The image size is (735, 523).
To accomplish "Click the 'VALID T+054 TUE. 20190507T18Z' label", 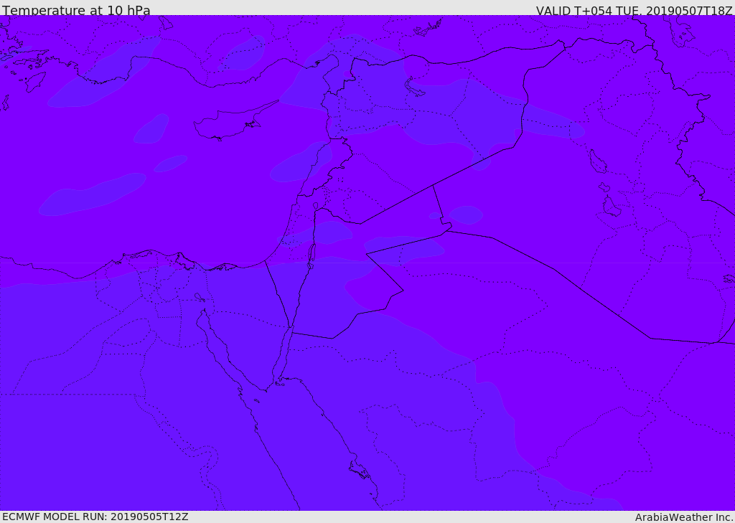I will (635, 10).
